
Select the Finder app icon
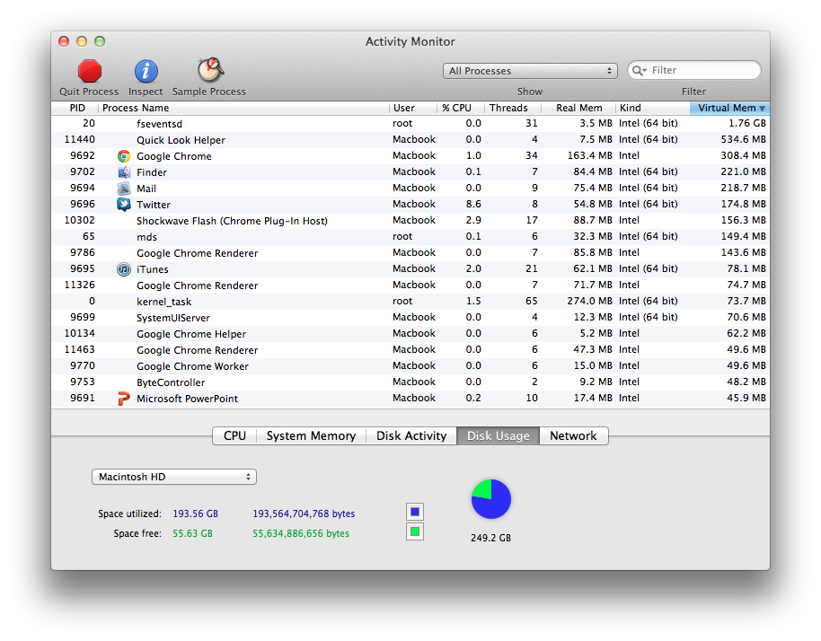(x=124, y=172)
